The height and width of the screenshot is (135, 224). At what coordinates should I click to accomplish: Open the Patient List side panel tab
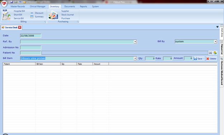click(x=222, y=48)
